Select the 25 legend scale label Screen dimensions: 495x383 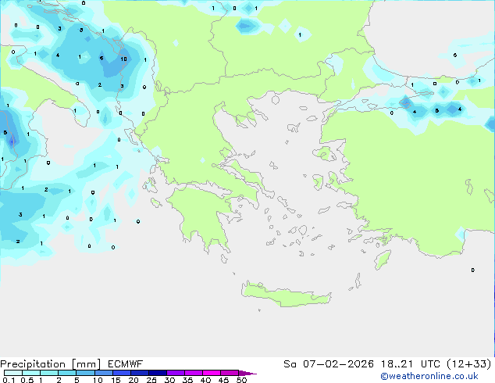click(x=151, y=380)
